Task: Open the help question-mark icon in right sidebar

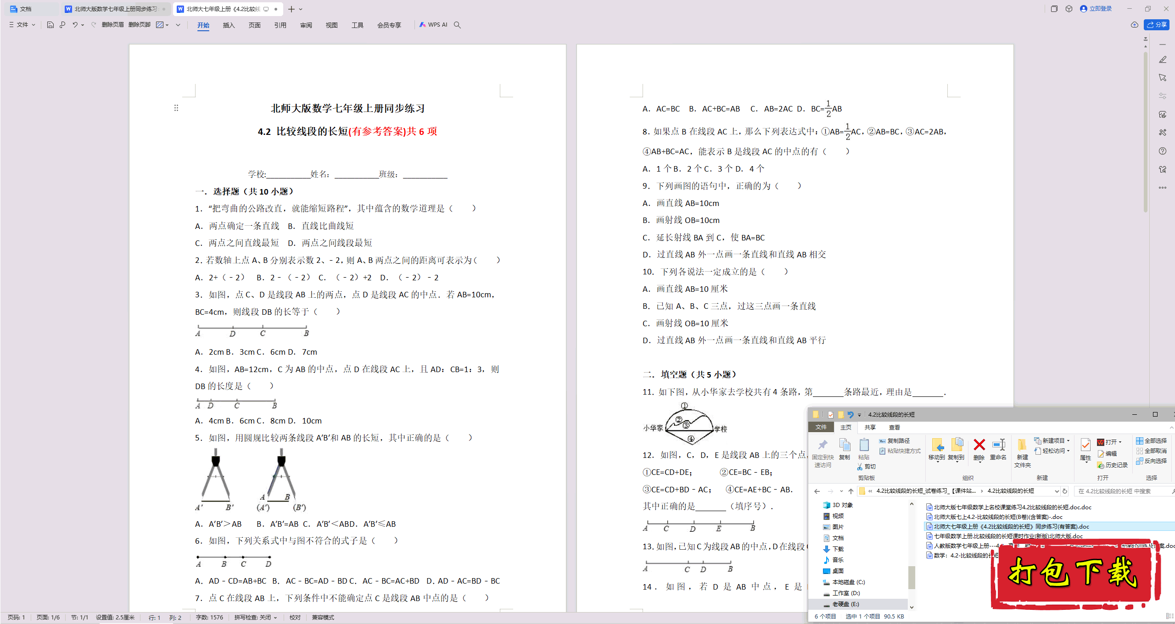Action: click(x=1162, y=151)
